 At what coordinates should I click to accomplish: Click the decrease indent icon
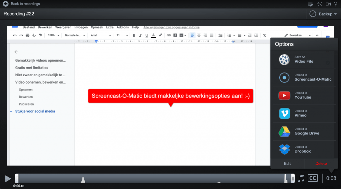point(250,35)
